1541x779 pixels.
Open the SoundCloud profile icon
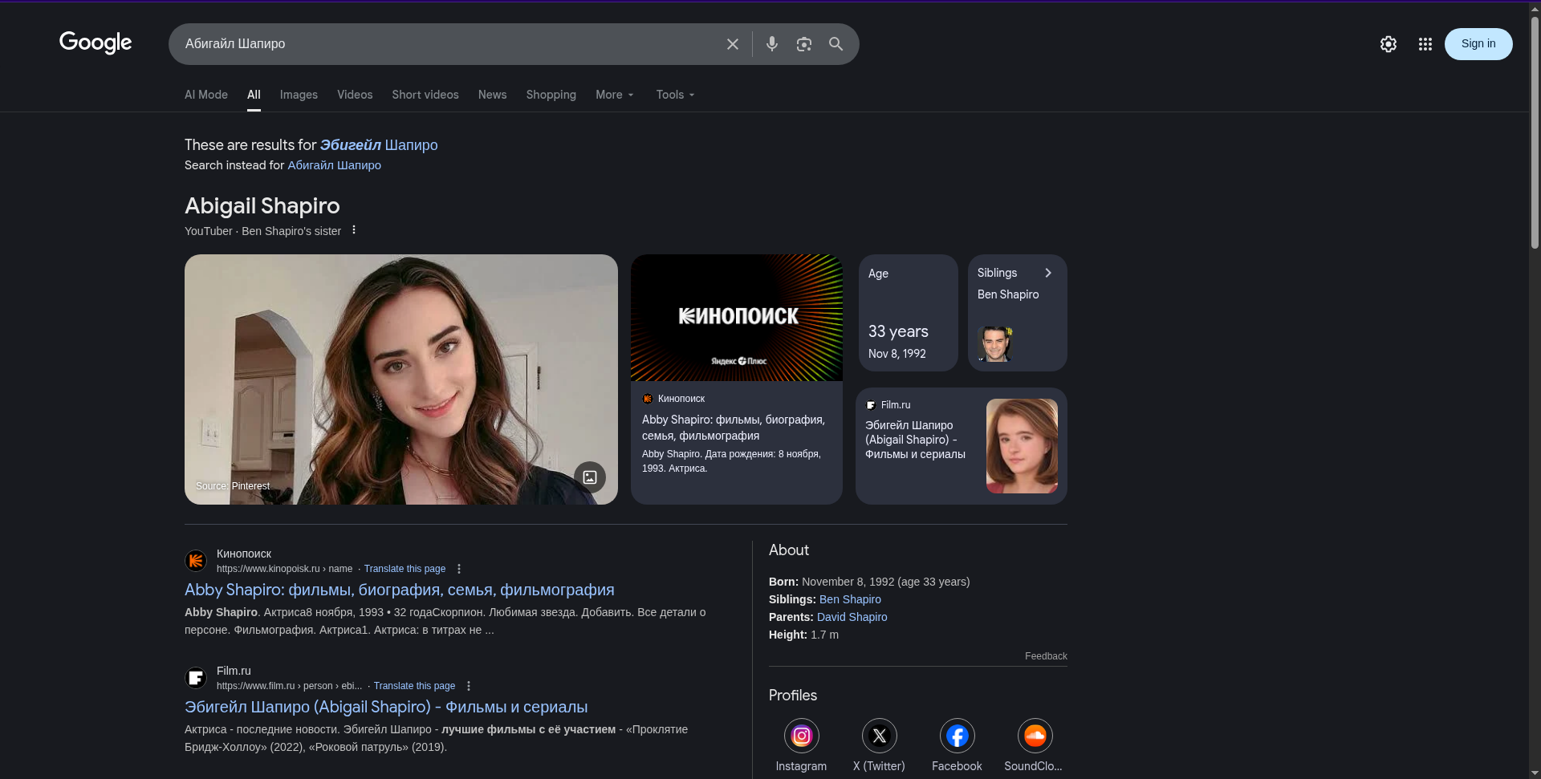tap(1035, 736)
